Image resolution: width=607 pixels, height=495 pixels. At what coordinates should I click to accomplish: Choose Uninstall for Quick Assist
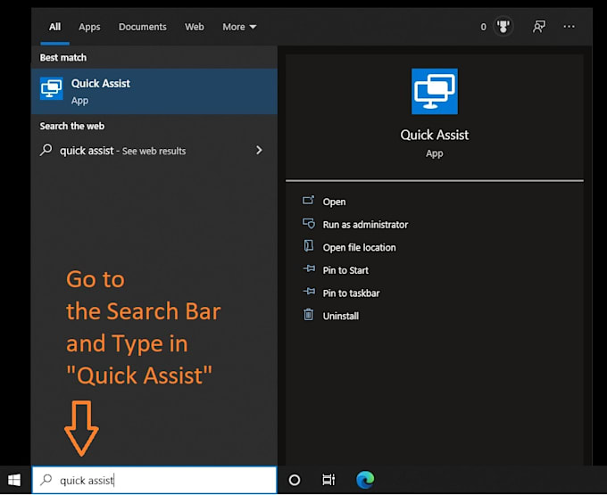click(341, 316)
